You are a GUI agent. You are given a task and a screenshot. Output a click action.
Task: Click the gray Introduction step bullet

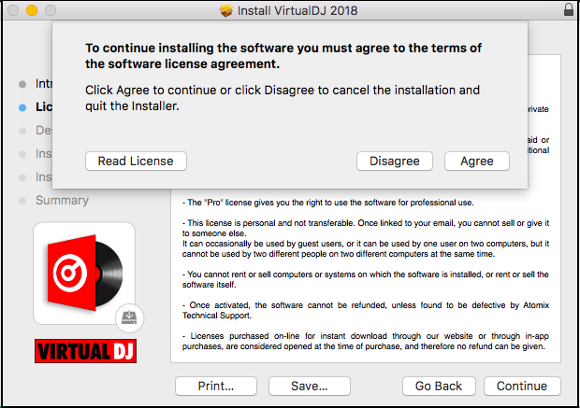click(x=22, y=84)
